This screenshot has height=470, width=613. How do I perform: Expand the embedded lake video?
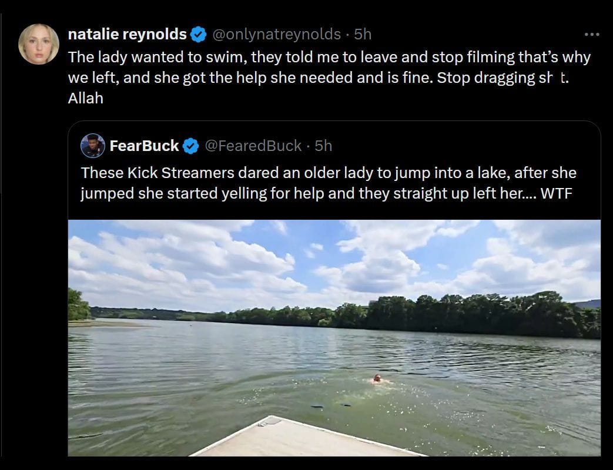335,341
